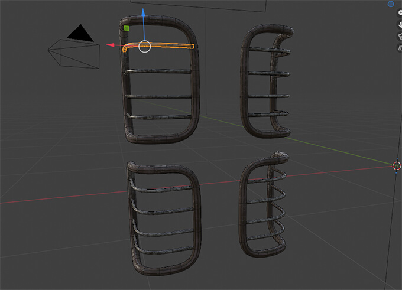Click the hand pan view icon
The image size is (402, 290).
tap(399, 25)
